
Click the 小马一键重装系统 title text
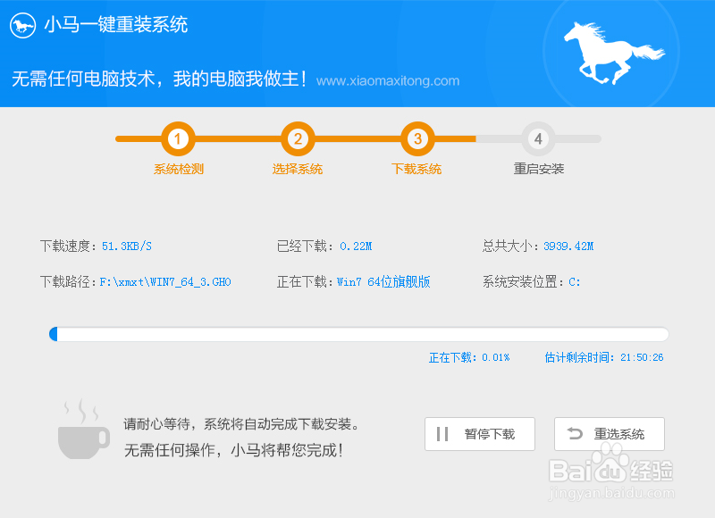pyautogui.click(x=116, y=25)
